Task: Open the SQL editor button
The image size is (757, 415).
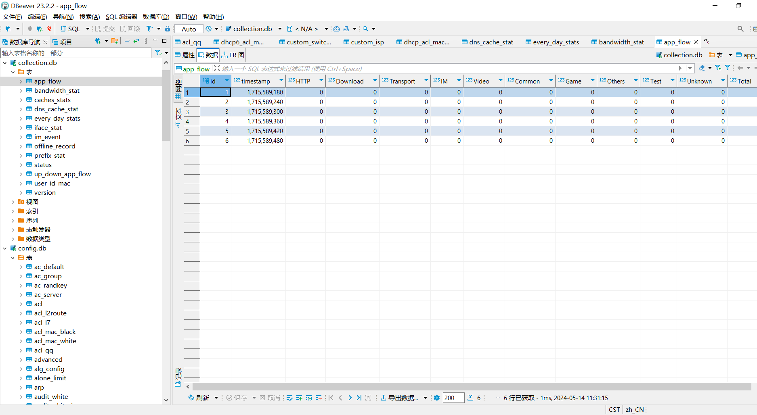Action: (70, 29)
